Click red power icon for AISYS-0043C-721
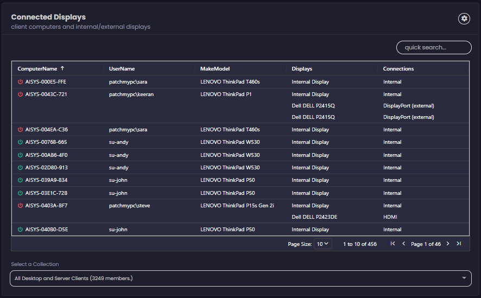The image size is (481, 298). pyautogui.click(x=21, y=94)
